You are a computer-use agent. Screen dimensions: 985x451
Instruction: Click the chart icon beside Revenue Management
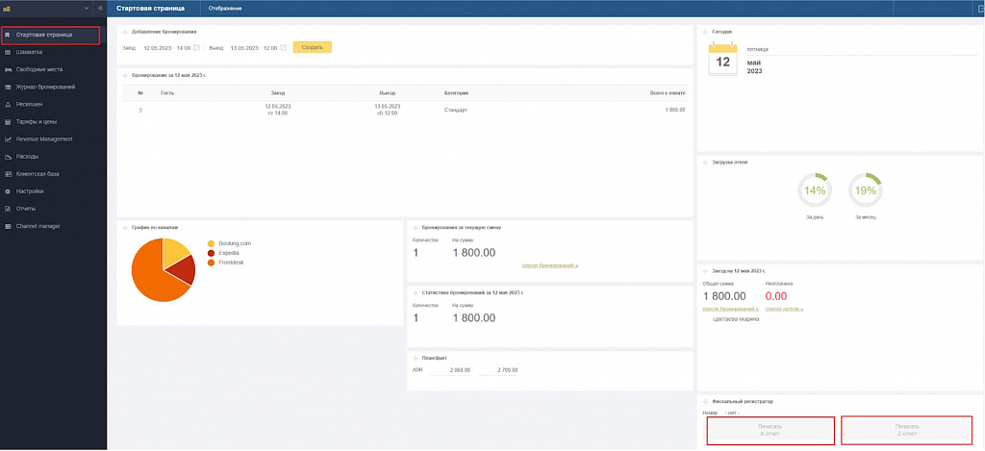[x=8, y=139]
